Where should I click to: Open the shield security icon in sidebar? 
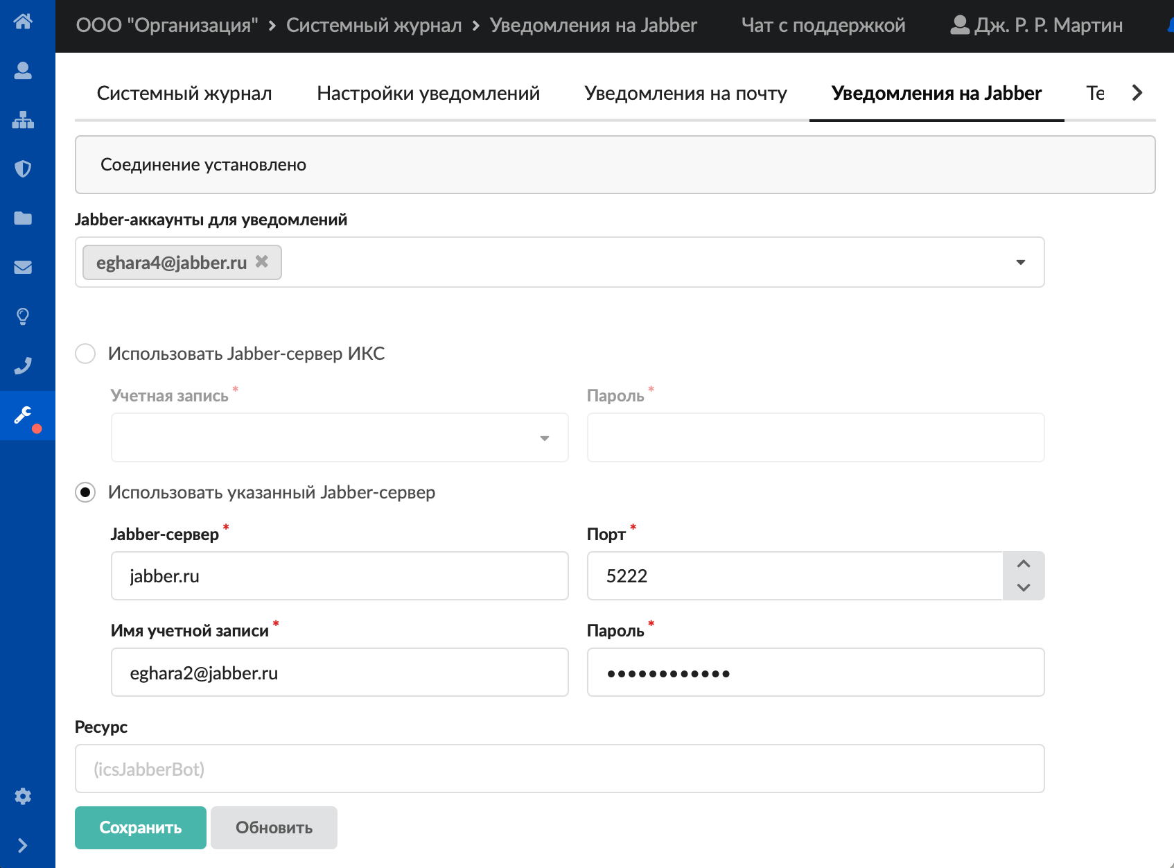23,169
